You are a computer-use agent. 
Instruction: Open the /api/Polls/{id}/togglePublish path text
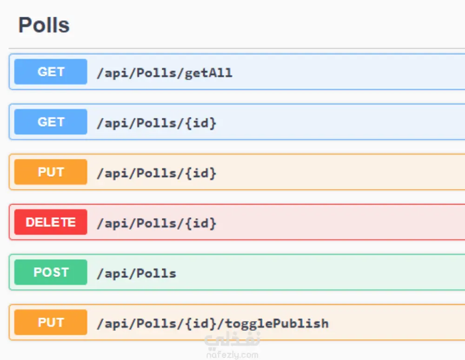[213, 324]
